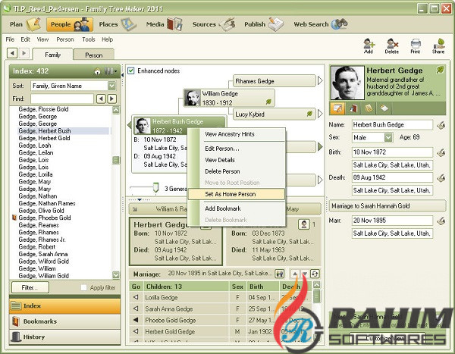The height and width of the screenshot is (354, 455).
Task: Open the Sources workspace
Action: (213, 24)
